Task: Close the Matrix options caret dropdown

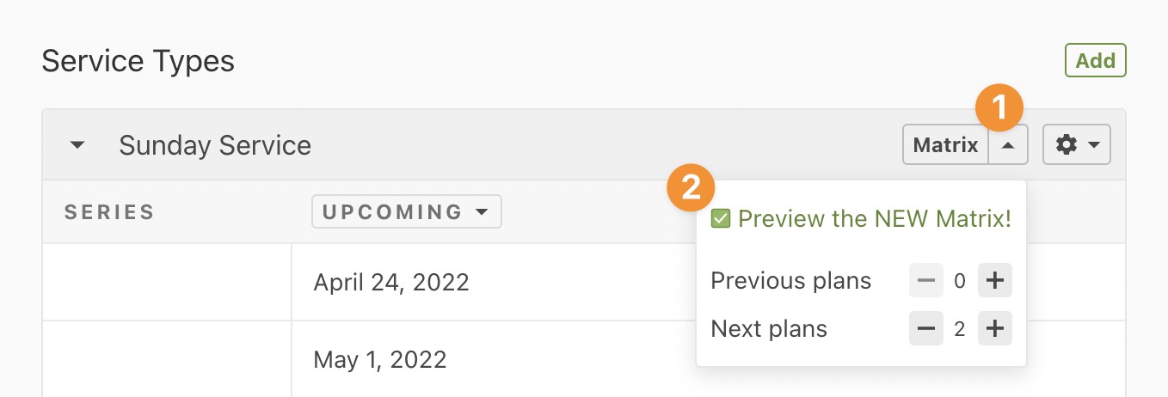Action: click(1008, 145)
